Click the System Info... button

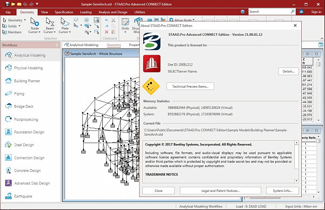click(282, 190)
